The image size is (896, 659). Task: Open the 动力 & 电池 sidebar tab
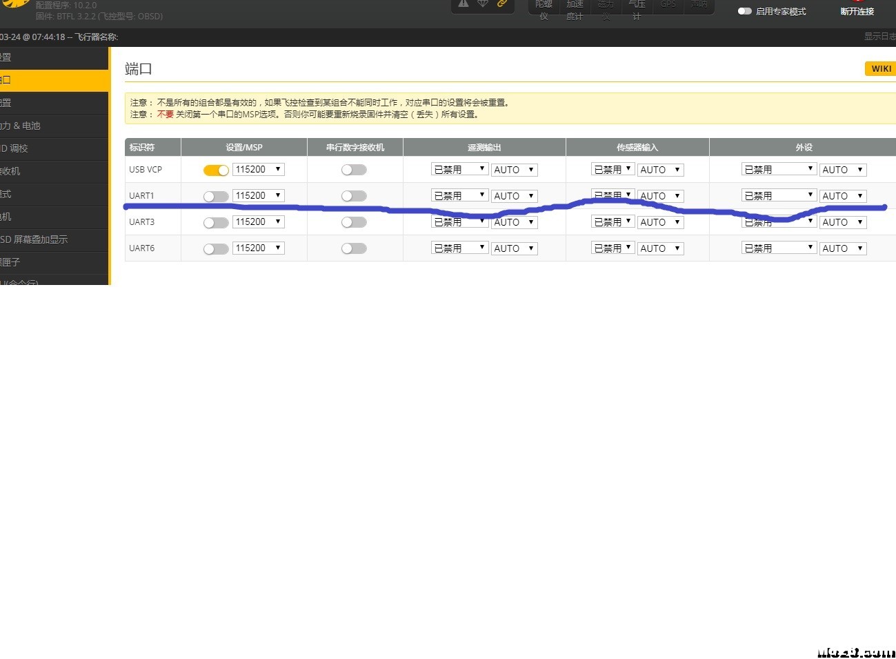(54, 126)
